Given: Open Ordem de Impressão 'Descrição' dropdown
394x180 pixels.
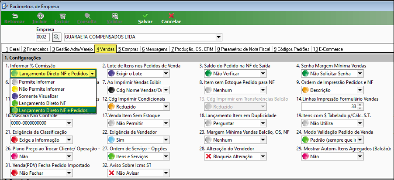Looking at the screenshot, I should pos(360,90).
